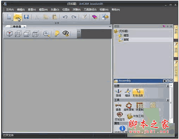Viewport: 179px width, 139px height.
Task: Open the top docked side tab at right edge
Action: (176, 32)
